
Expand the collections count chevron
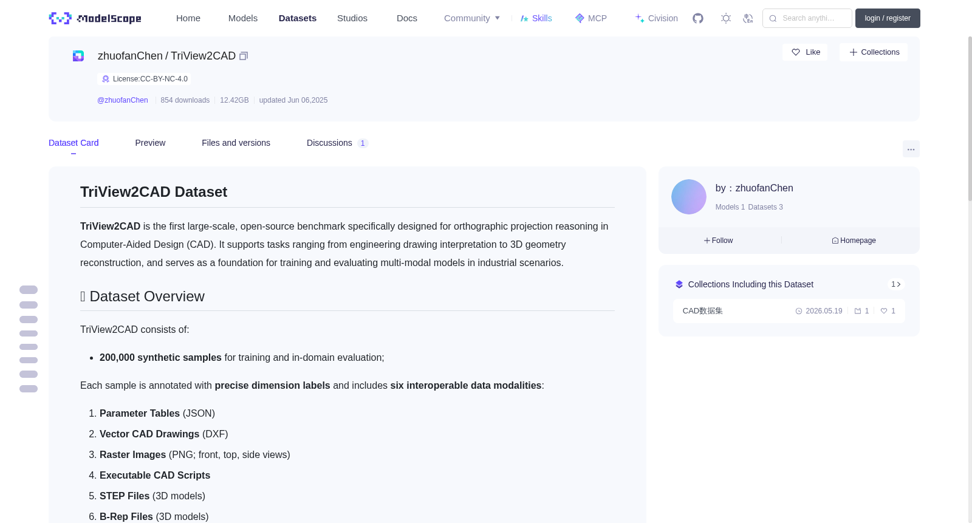(x=896, y=284)
